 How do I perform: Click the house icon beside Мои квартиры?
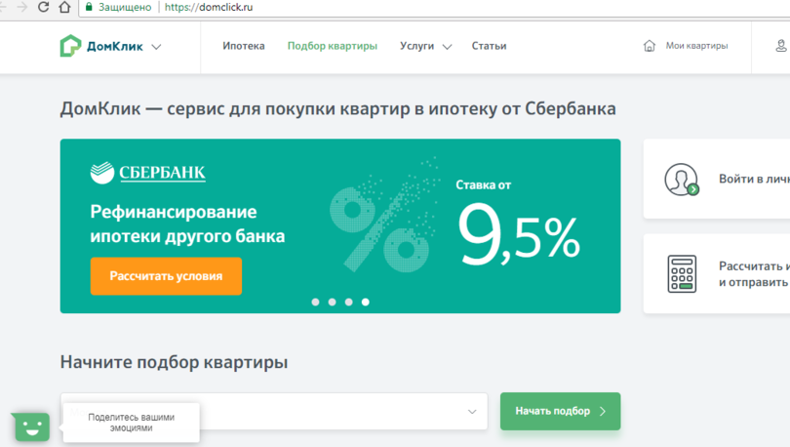click(x=650, y=46)
